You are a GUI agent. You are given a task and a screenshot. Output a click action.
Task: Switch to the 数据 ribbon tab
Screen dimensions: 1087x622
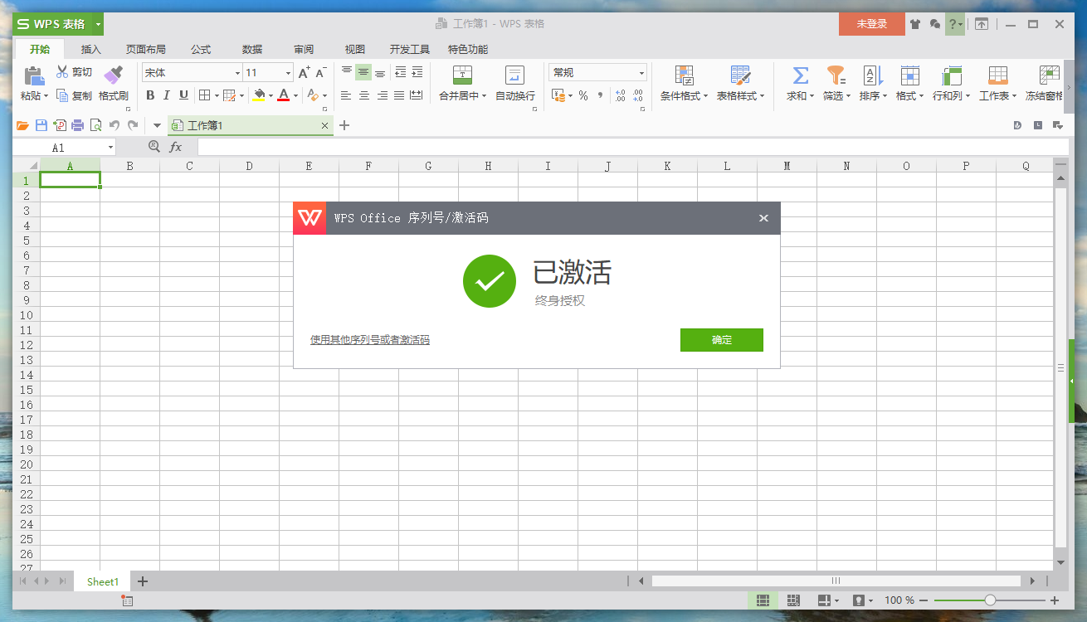tap(252, 50)
